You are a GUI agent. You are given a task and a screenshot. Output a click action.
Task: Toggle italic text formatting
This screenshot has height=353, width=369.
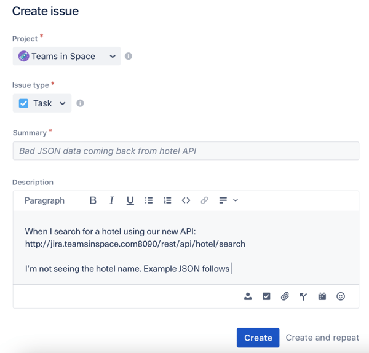click(x=111, y=200)
